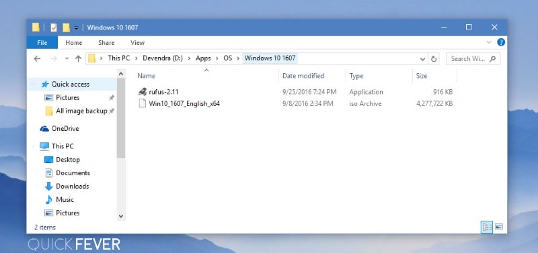Open Downloads under This PC
Image resolution: width=538 pixels, height=253 pixels.
73,187
